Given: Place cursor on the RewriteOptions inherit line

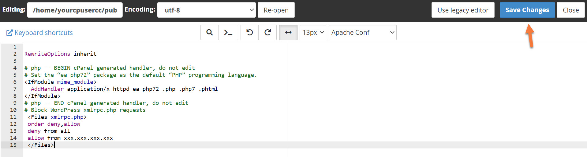Looking at the screenshot, I should [x=60, y=54].
